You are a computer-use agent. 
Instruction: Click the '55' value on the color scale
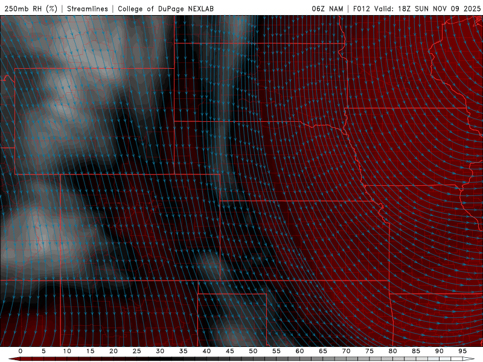coord(277,351)
